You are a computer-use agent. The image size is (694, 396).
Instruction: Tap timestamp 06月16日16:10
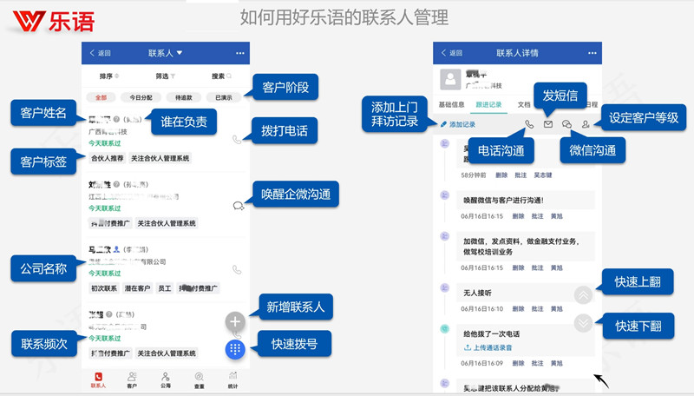[x=482, y=309]
